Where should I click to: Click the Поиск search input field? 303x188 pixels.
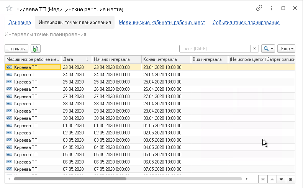pyautogui.click(x=215, y=49)
